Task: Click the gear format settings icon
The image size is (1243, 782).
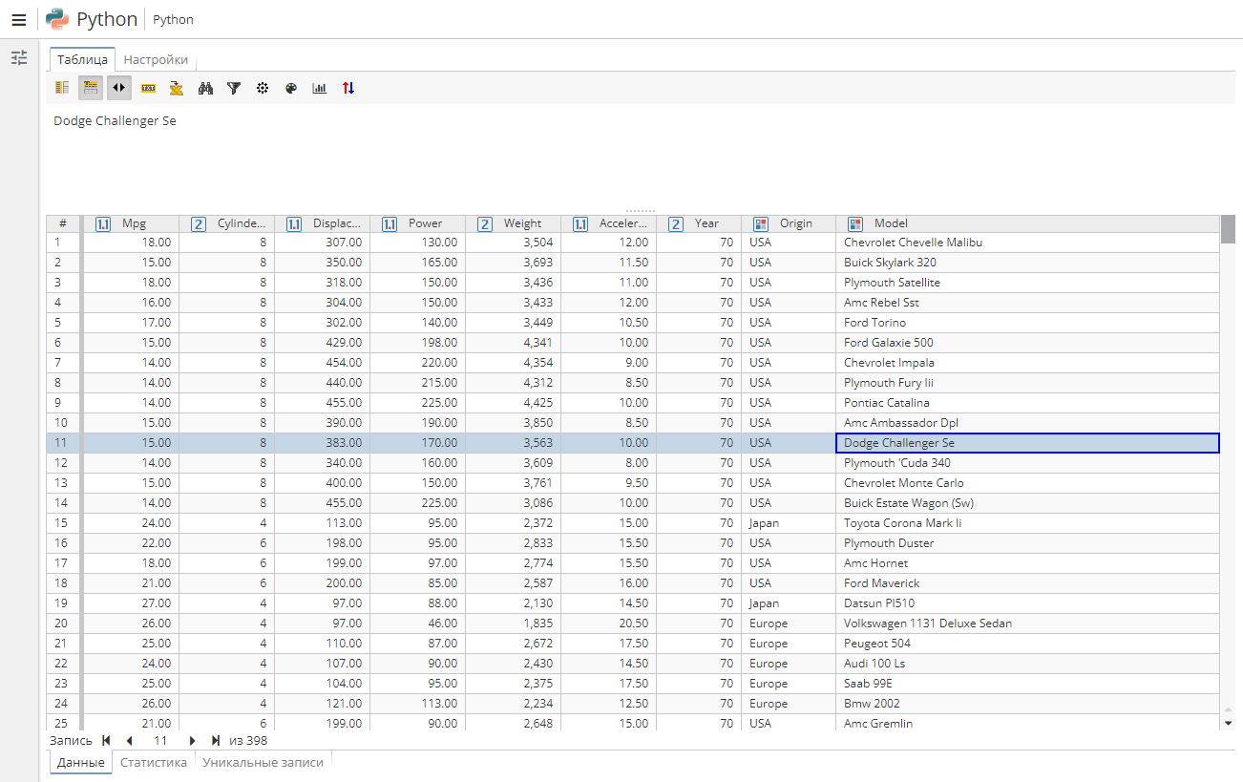Action: click(263, 88)
